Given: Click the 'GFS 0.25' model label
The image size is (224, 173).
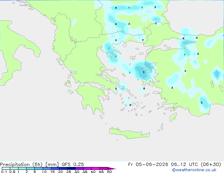Looking at the screenshot, I should tap(73, 165).
